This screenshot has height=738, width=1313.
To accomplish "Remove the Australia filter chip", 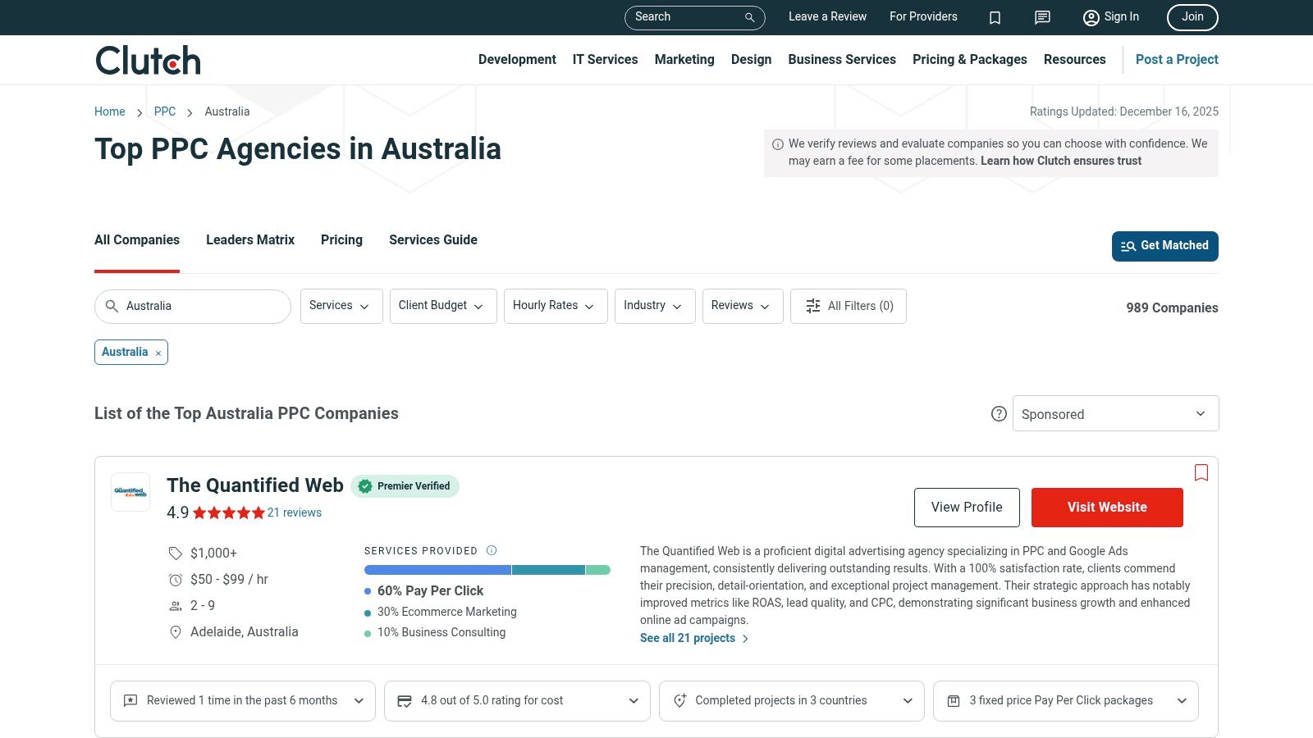I will [x=157, y=353].
